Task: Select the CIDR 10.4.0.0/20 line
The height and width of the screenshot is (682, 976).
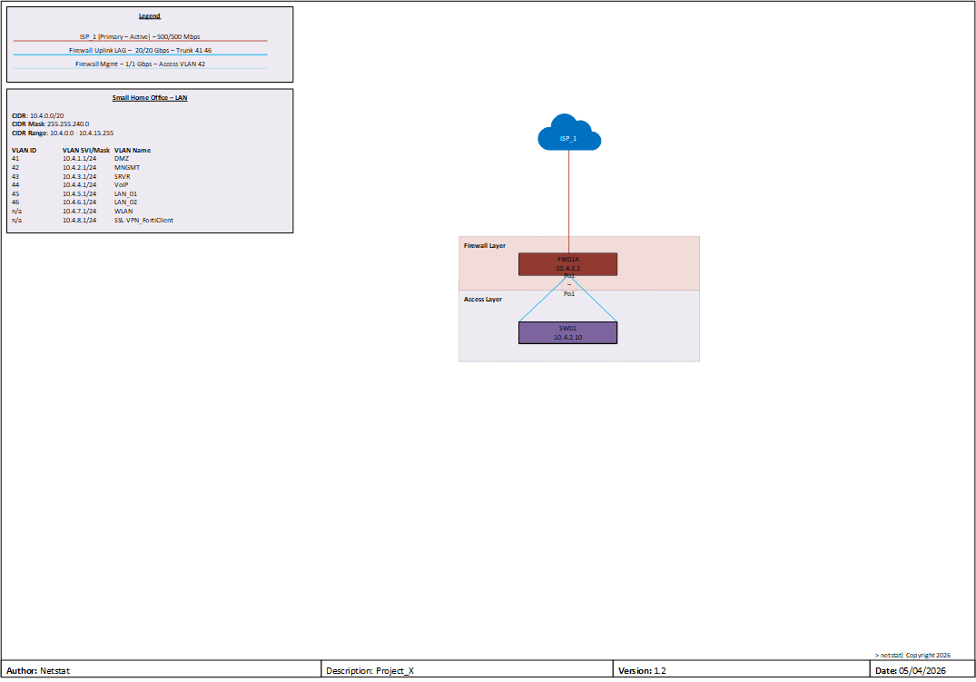Action: (x=37, y=116)
